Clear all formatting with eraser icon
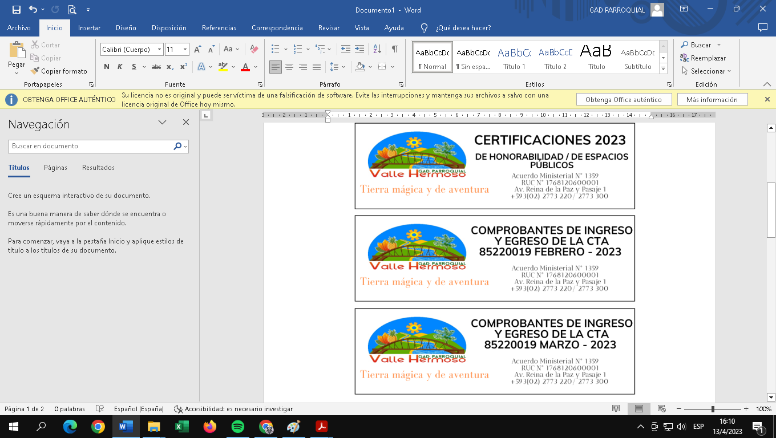This screenshot has height=438, width=776. click(254, 49)
